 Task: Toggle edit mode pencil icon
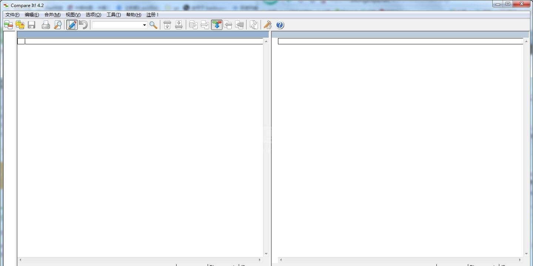click(x=72, y=25)
